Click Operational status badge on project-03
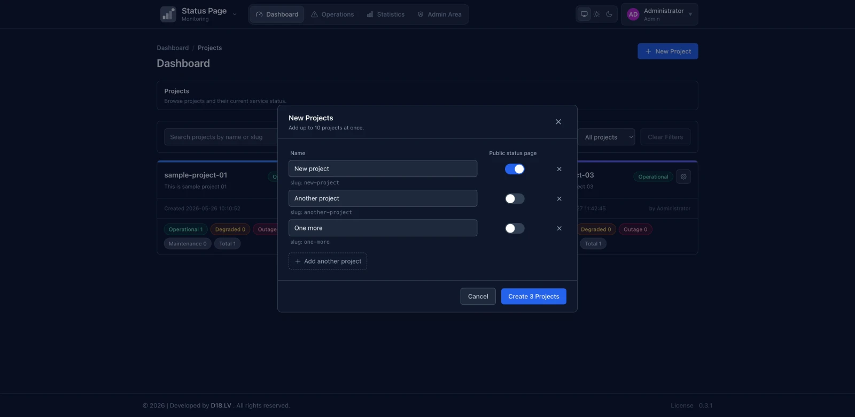This screenshot has height=417, width=855. click(x=653, y=177)
